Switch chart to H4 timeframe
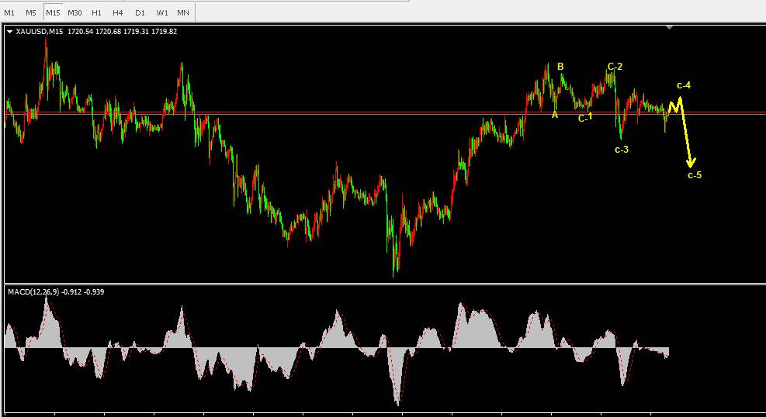The image size is (766, 417). pos(118,12)
